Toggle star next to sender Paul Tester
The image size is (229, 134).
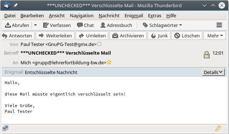(x=99, y=44)
